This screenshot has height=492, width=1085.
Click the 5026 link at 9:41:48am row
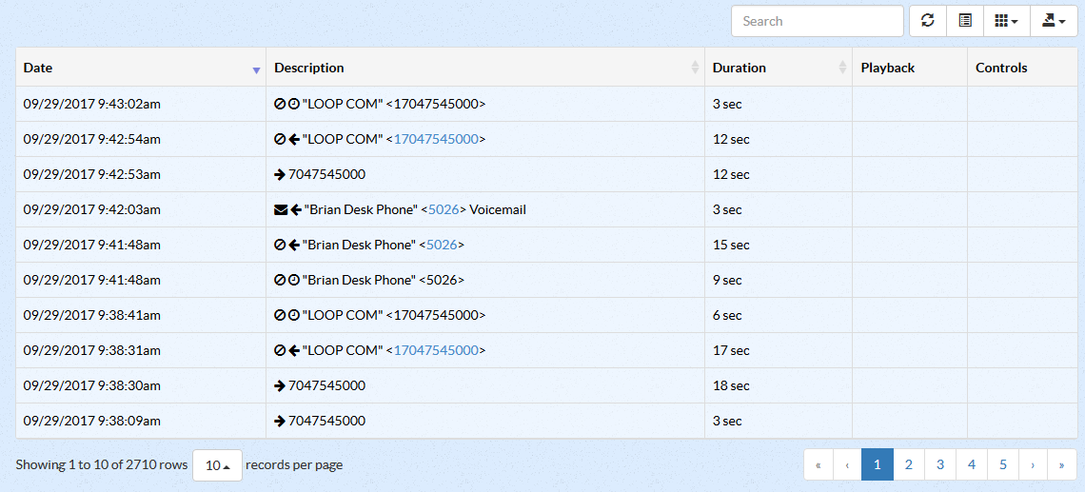pos(442,245)
